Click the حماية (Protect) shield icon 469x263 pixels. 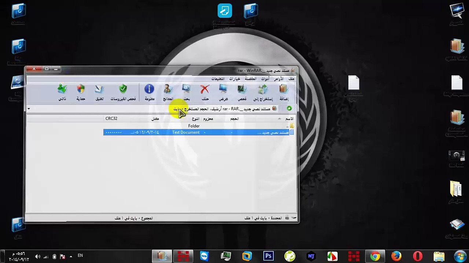[81, 92]
